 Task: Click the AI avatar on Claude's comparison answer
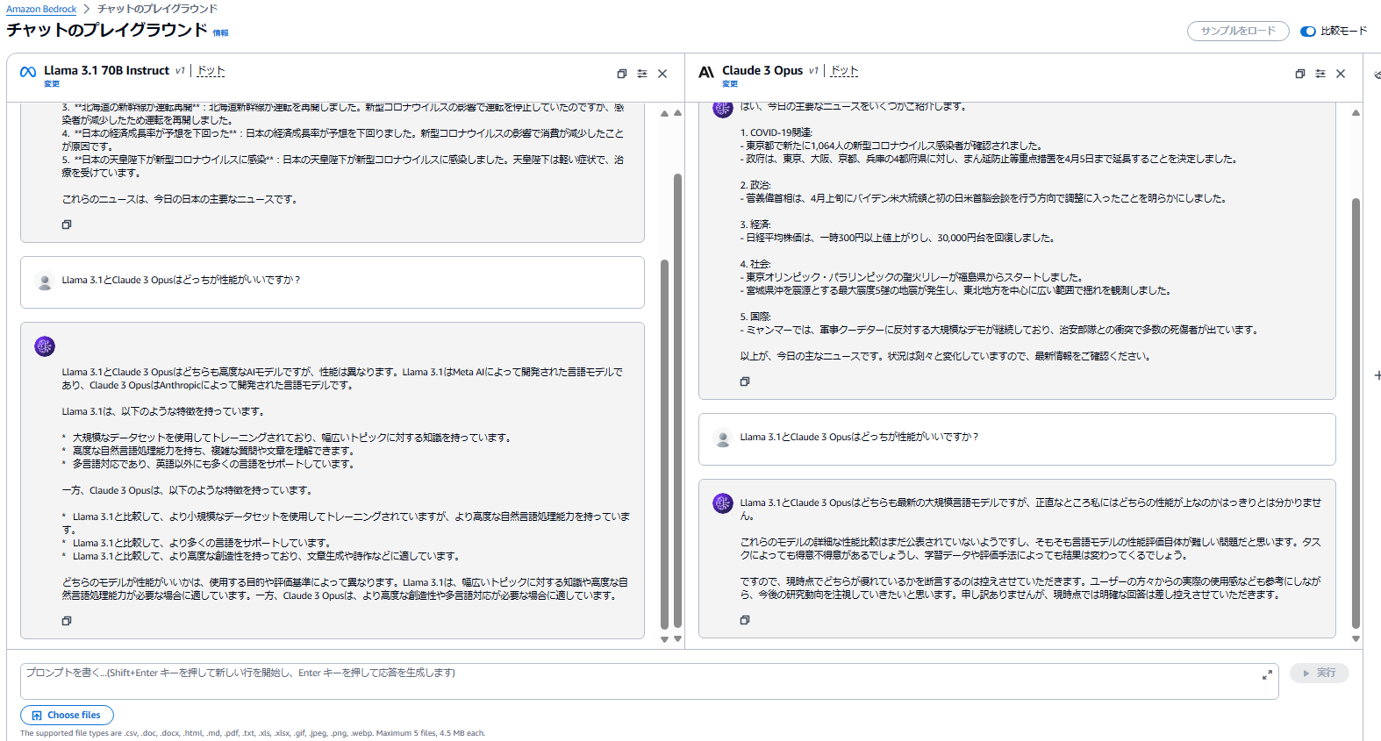click(x=723, y=503)
